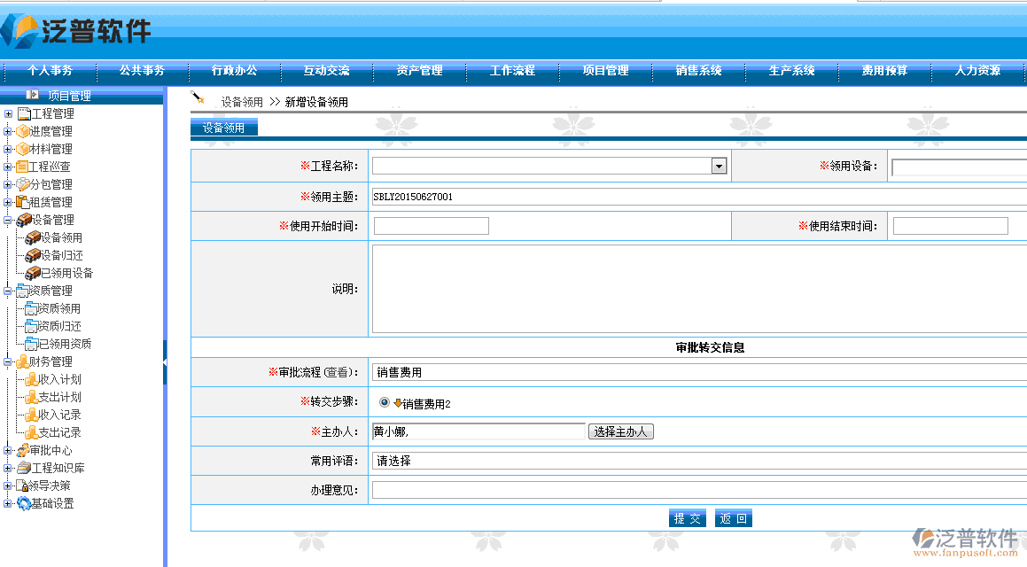Click the 基础设置 gear icon
Image resolution: width=1027 pixels, height=567 pixels.
pos(24,503)
